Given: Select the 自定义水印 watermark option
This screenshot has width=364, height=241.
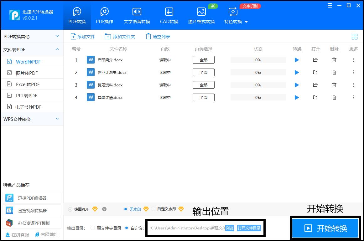Looking at the screenshot, I should click(153, 209).
